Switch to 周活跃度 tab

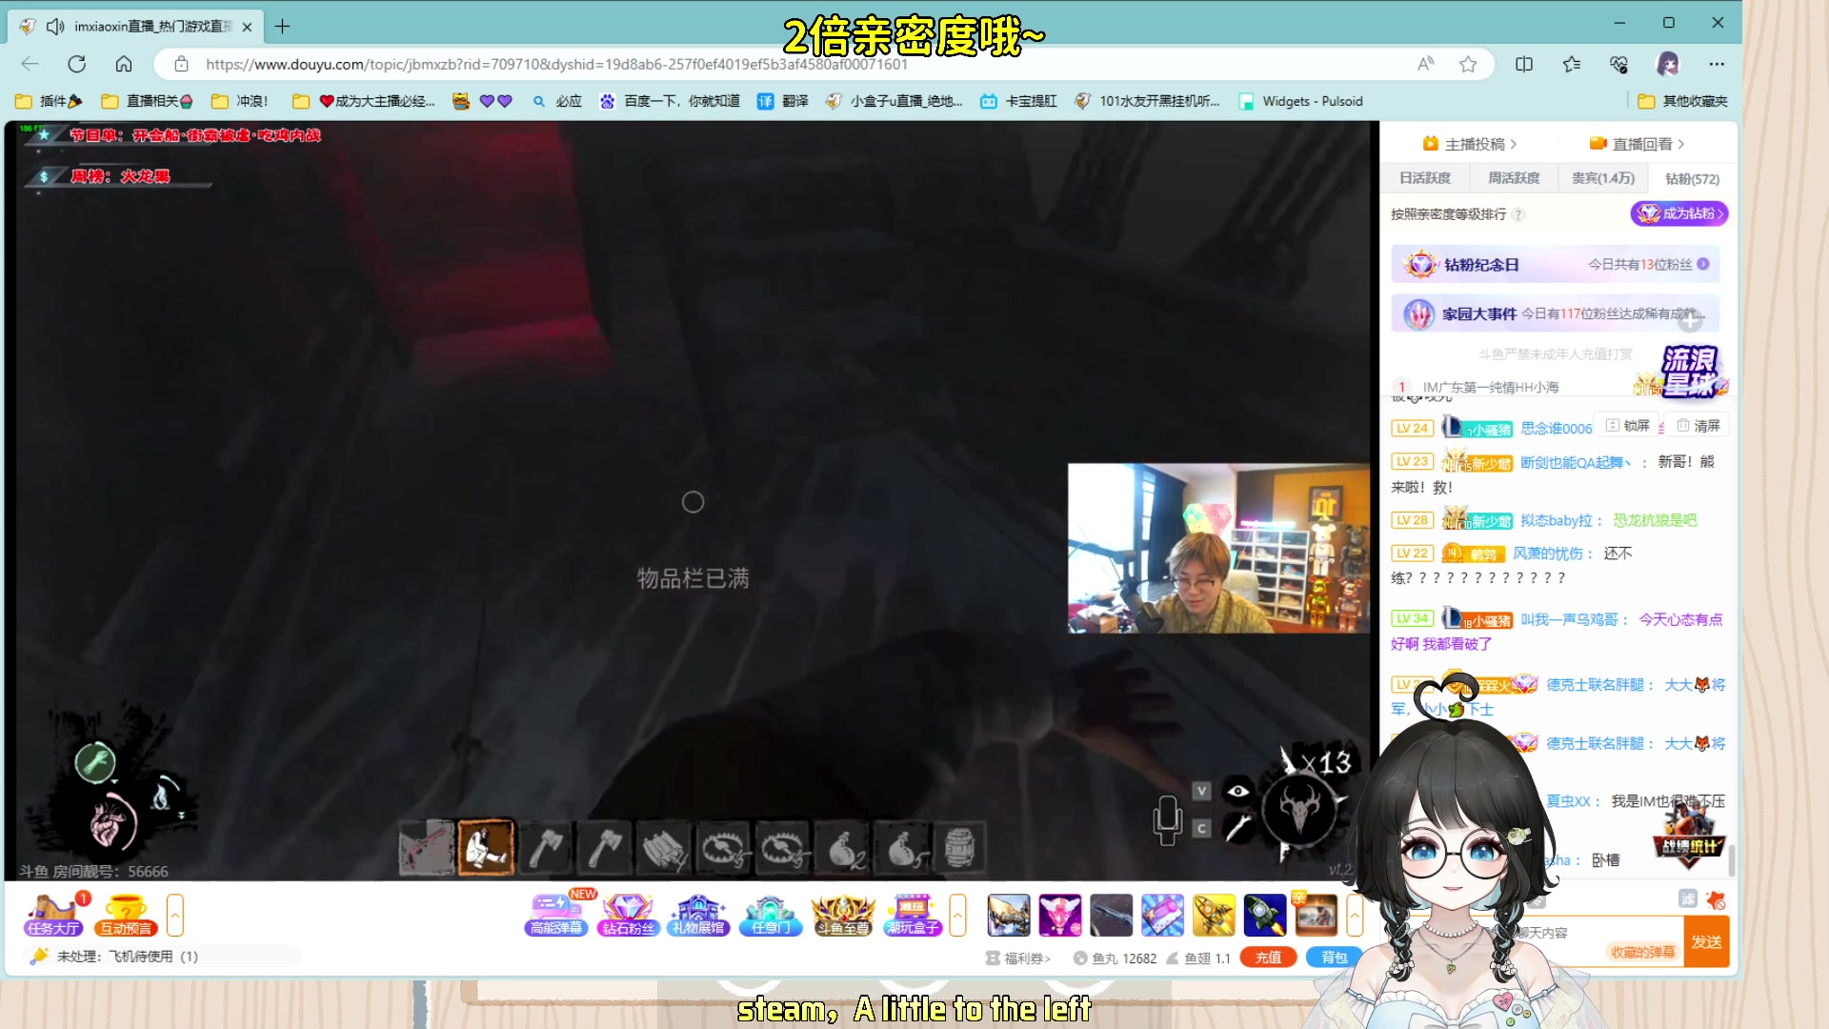(1514, 178)
